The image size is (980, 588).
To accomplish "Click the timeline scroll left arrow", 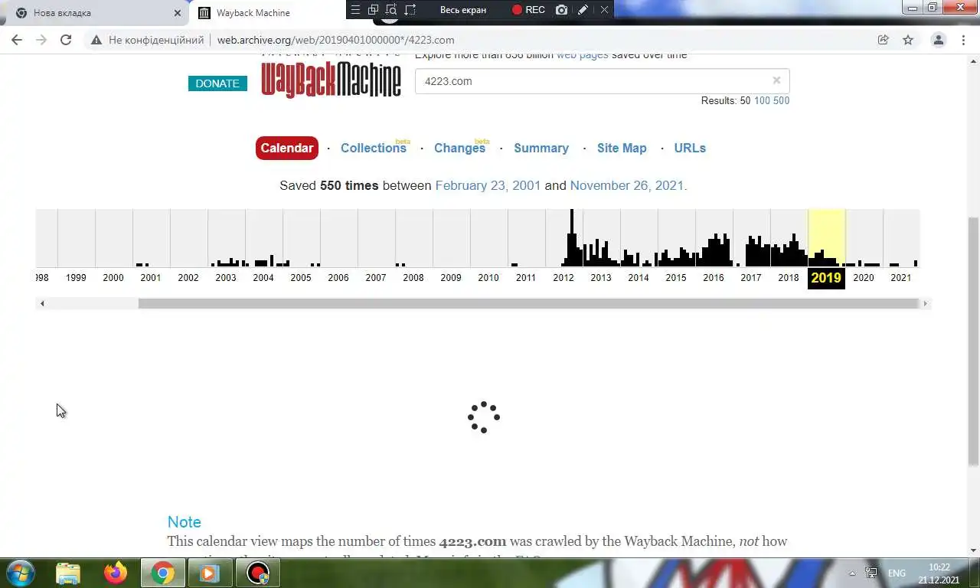I will point(42,303).
